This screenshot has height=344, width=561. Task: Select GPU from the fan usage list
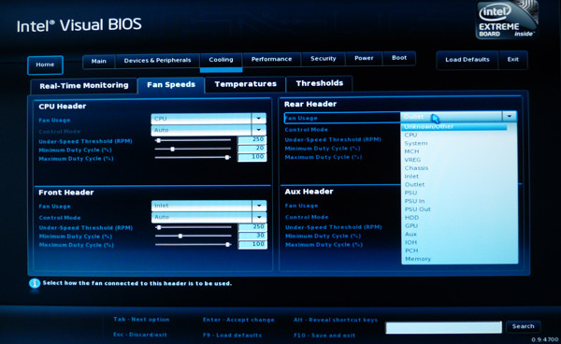411,225
